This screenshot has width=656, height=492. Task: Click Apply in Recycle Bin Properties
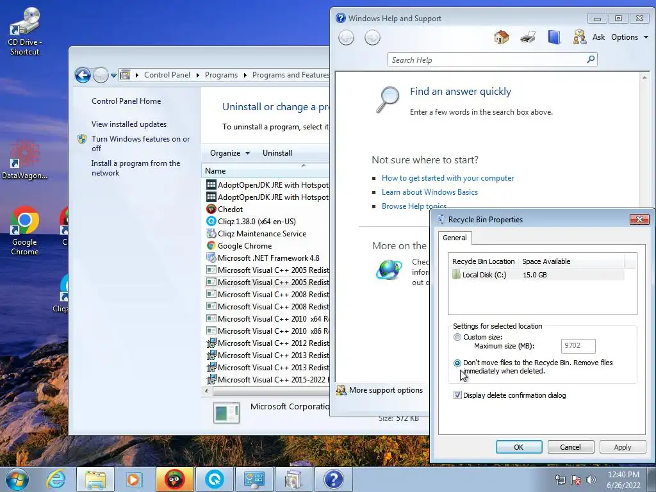(622, 447)
